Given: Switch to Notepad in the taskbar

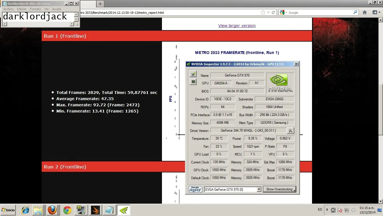Looking at the screenshot, I should click(109, 210).
